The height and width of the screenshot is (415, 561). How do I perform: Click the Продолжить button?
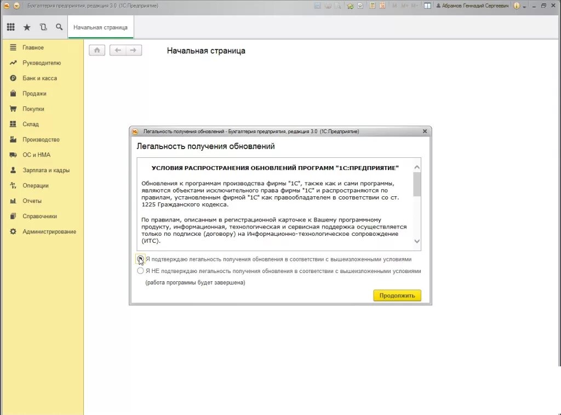397,295
